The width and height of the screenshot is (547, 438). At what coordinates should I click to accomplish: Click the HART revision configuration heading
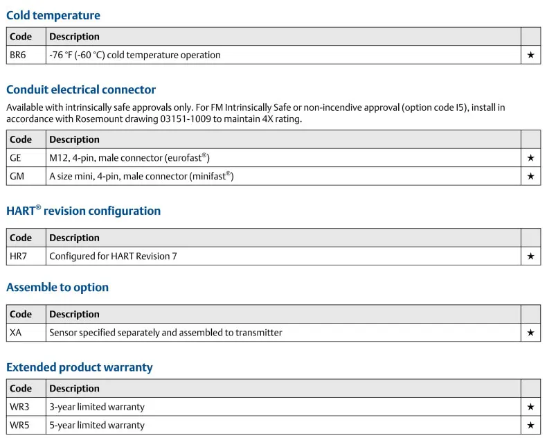coord(83,211)
